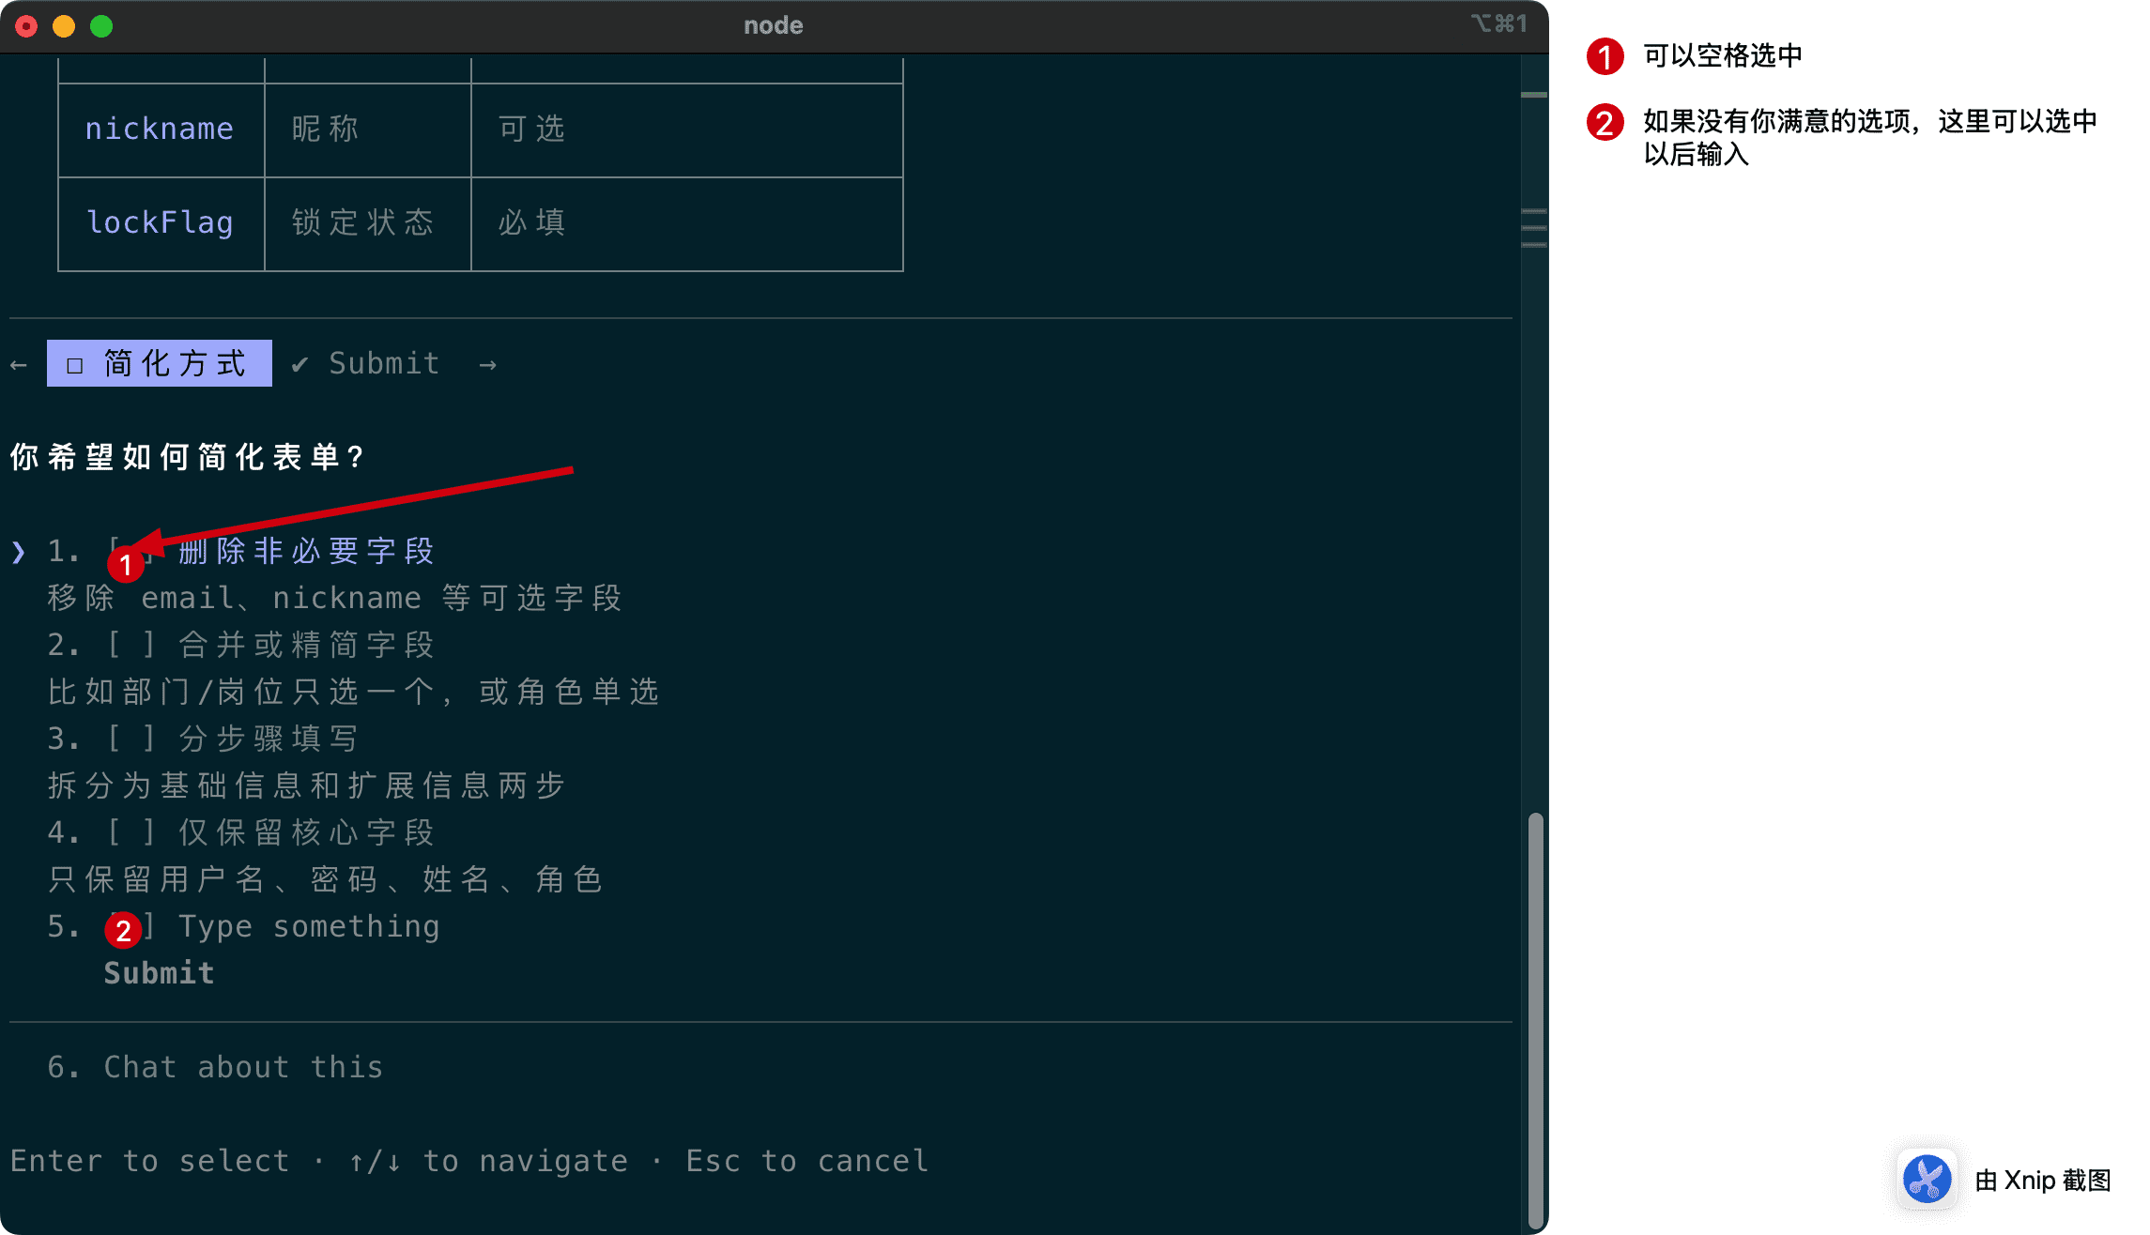Screen dimensions: 2150x1235
Task: Choose option 6 Chat about this
Action: 242,1067
